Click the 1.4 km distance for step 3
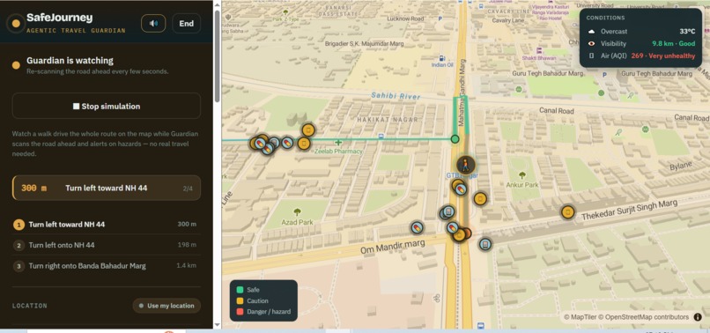Viewport: 710px width, 333px height. [186, 265]
